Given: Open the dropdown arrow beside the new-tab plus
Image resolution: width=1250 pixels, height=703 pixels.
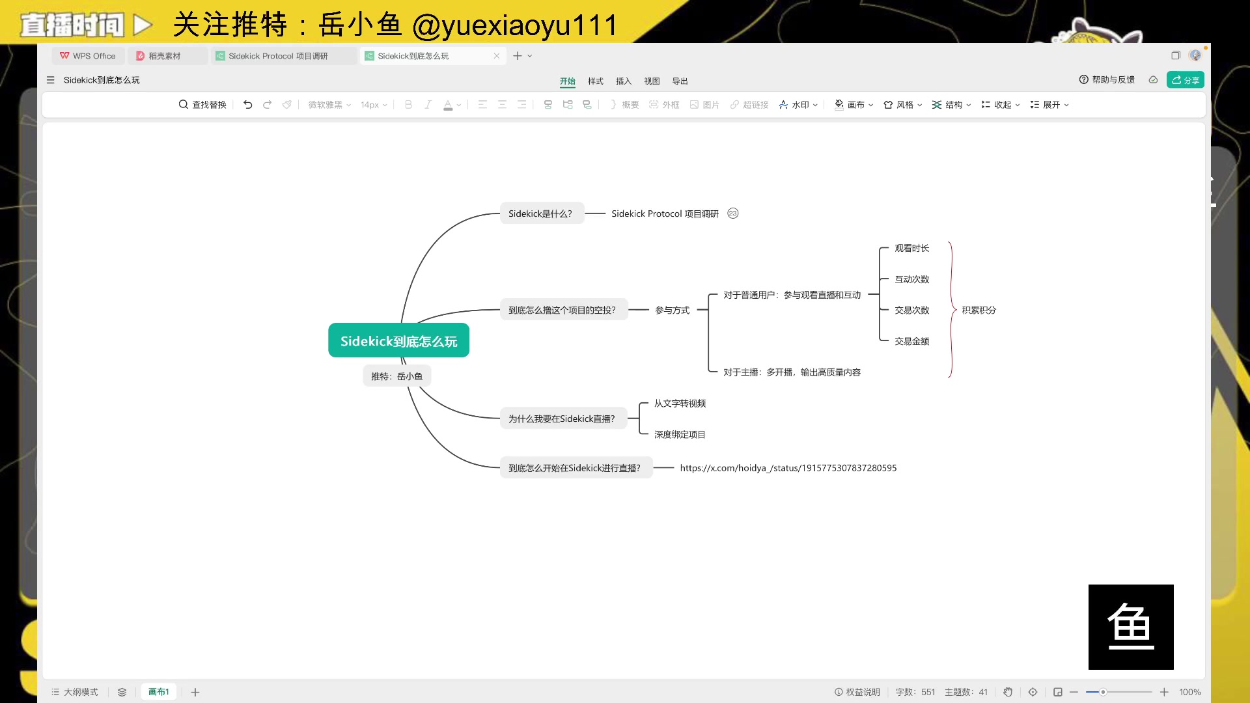Looking at the screenshot, I should [530, 56].
